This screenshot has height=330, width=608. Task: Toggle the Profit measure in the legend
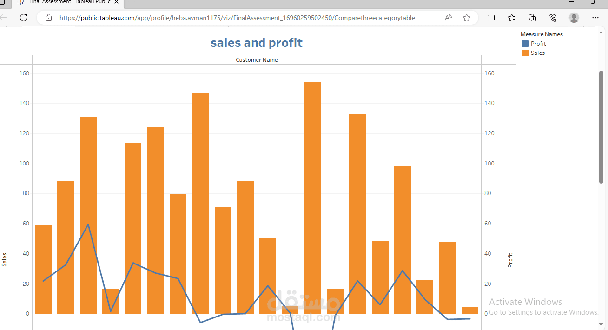(534, 43)
